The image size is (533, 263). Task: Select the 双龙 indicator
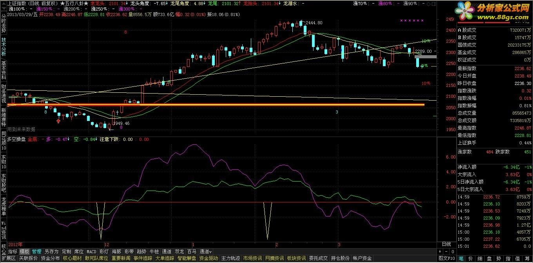tap(179, 251)
